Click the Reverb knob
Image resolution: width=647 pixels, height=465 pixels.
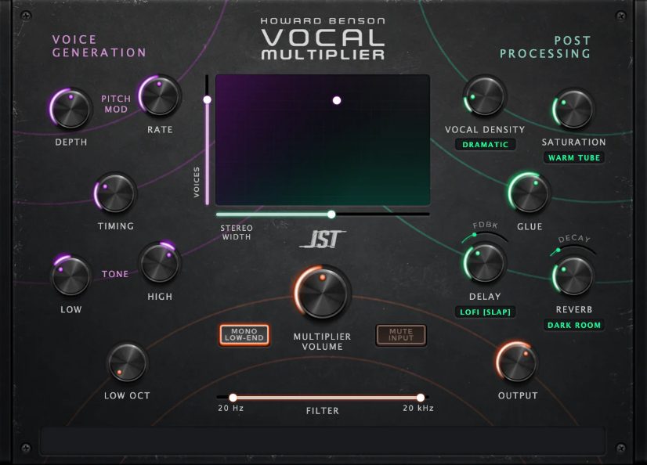[573, 276]
